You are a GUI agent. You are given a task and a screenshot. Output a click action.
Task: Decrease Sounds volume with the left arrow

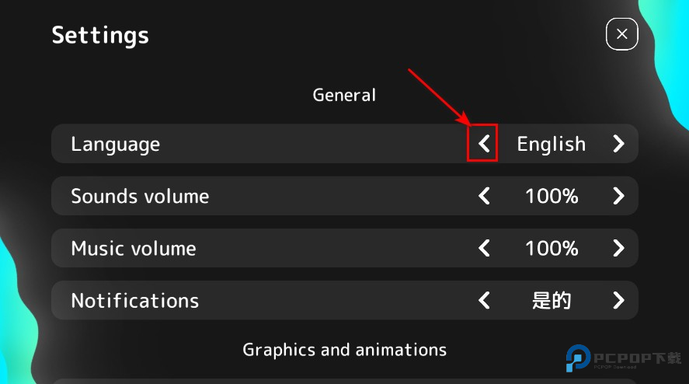pos(484,196)
